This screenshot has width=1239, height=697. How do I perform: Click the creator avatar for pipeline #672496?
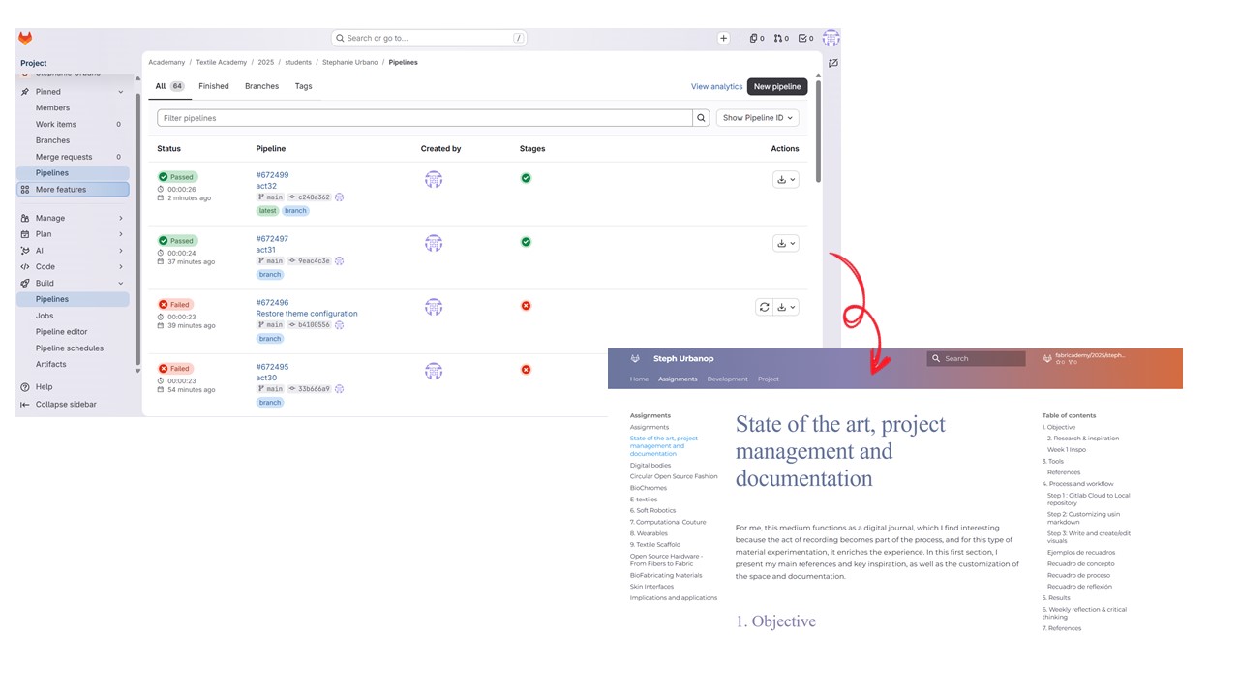coord(434,307)
